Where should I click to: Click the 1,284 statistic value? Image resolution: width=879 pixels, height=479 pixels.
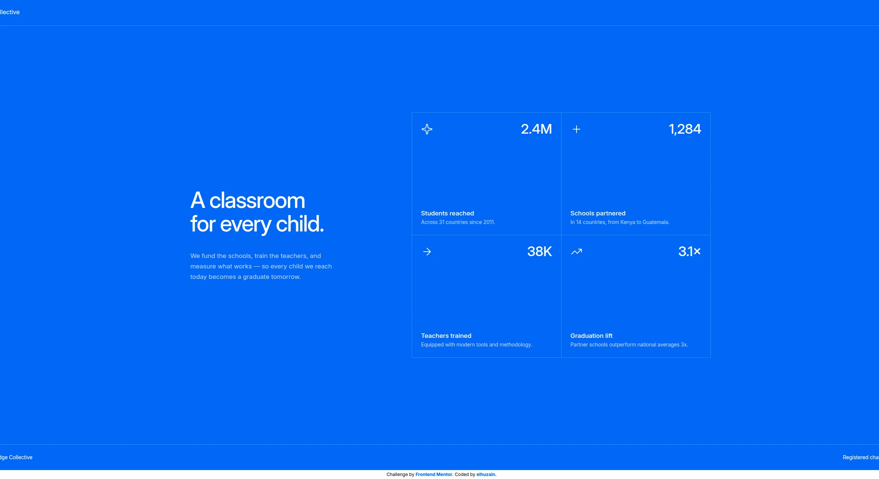[x=685, y=129]
